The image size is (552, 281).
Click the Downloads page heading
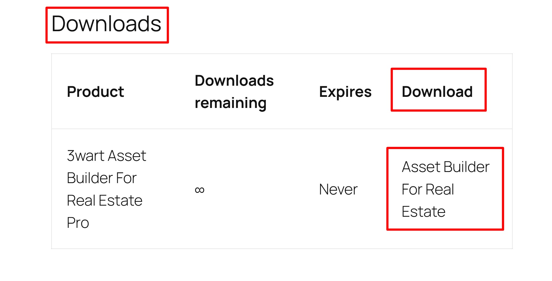pos(107,24)
